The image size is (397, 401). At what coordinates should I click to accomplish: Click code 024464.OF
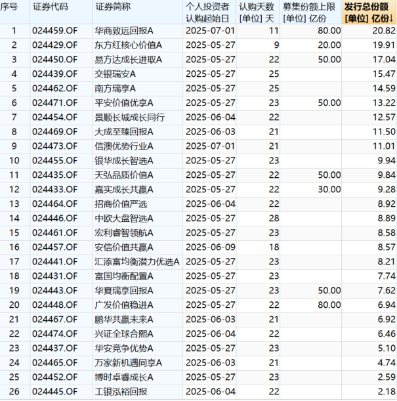click(x=54, y=204)
